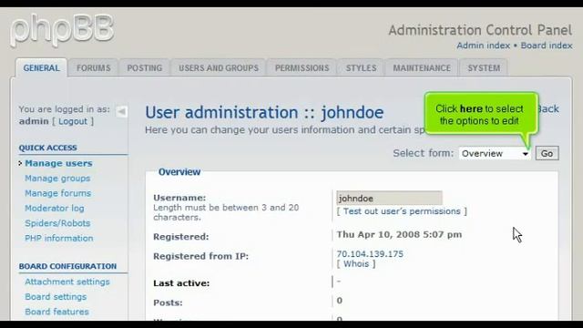Click the Last active label
This screenshot has width=583, height=328.
pos(181,283)
